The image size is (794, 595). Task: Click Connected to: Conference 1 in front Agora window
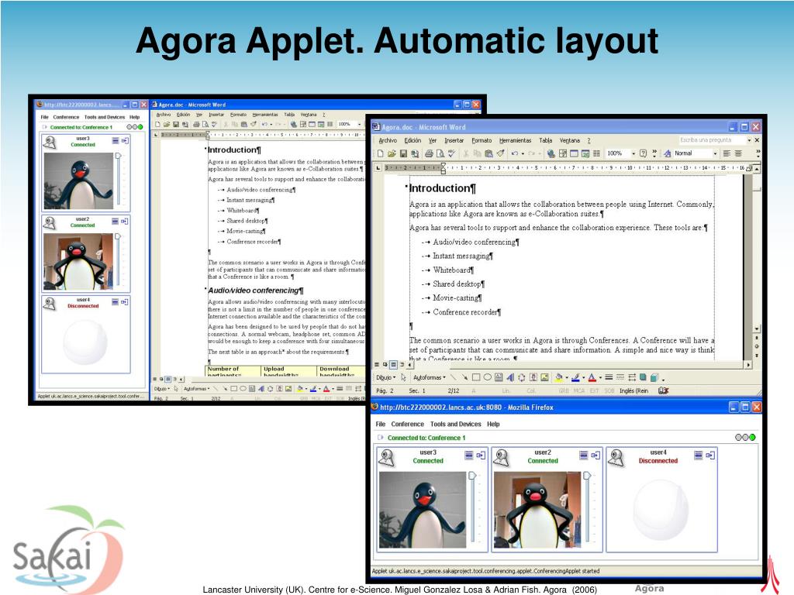click(426, 438)
